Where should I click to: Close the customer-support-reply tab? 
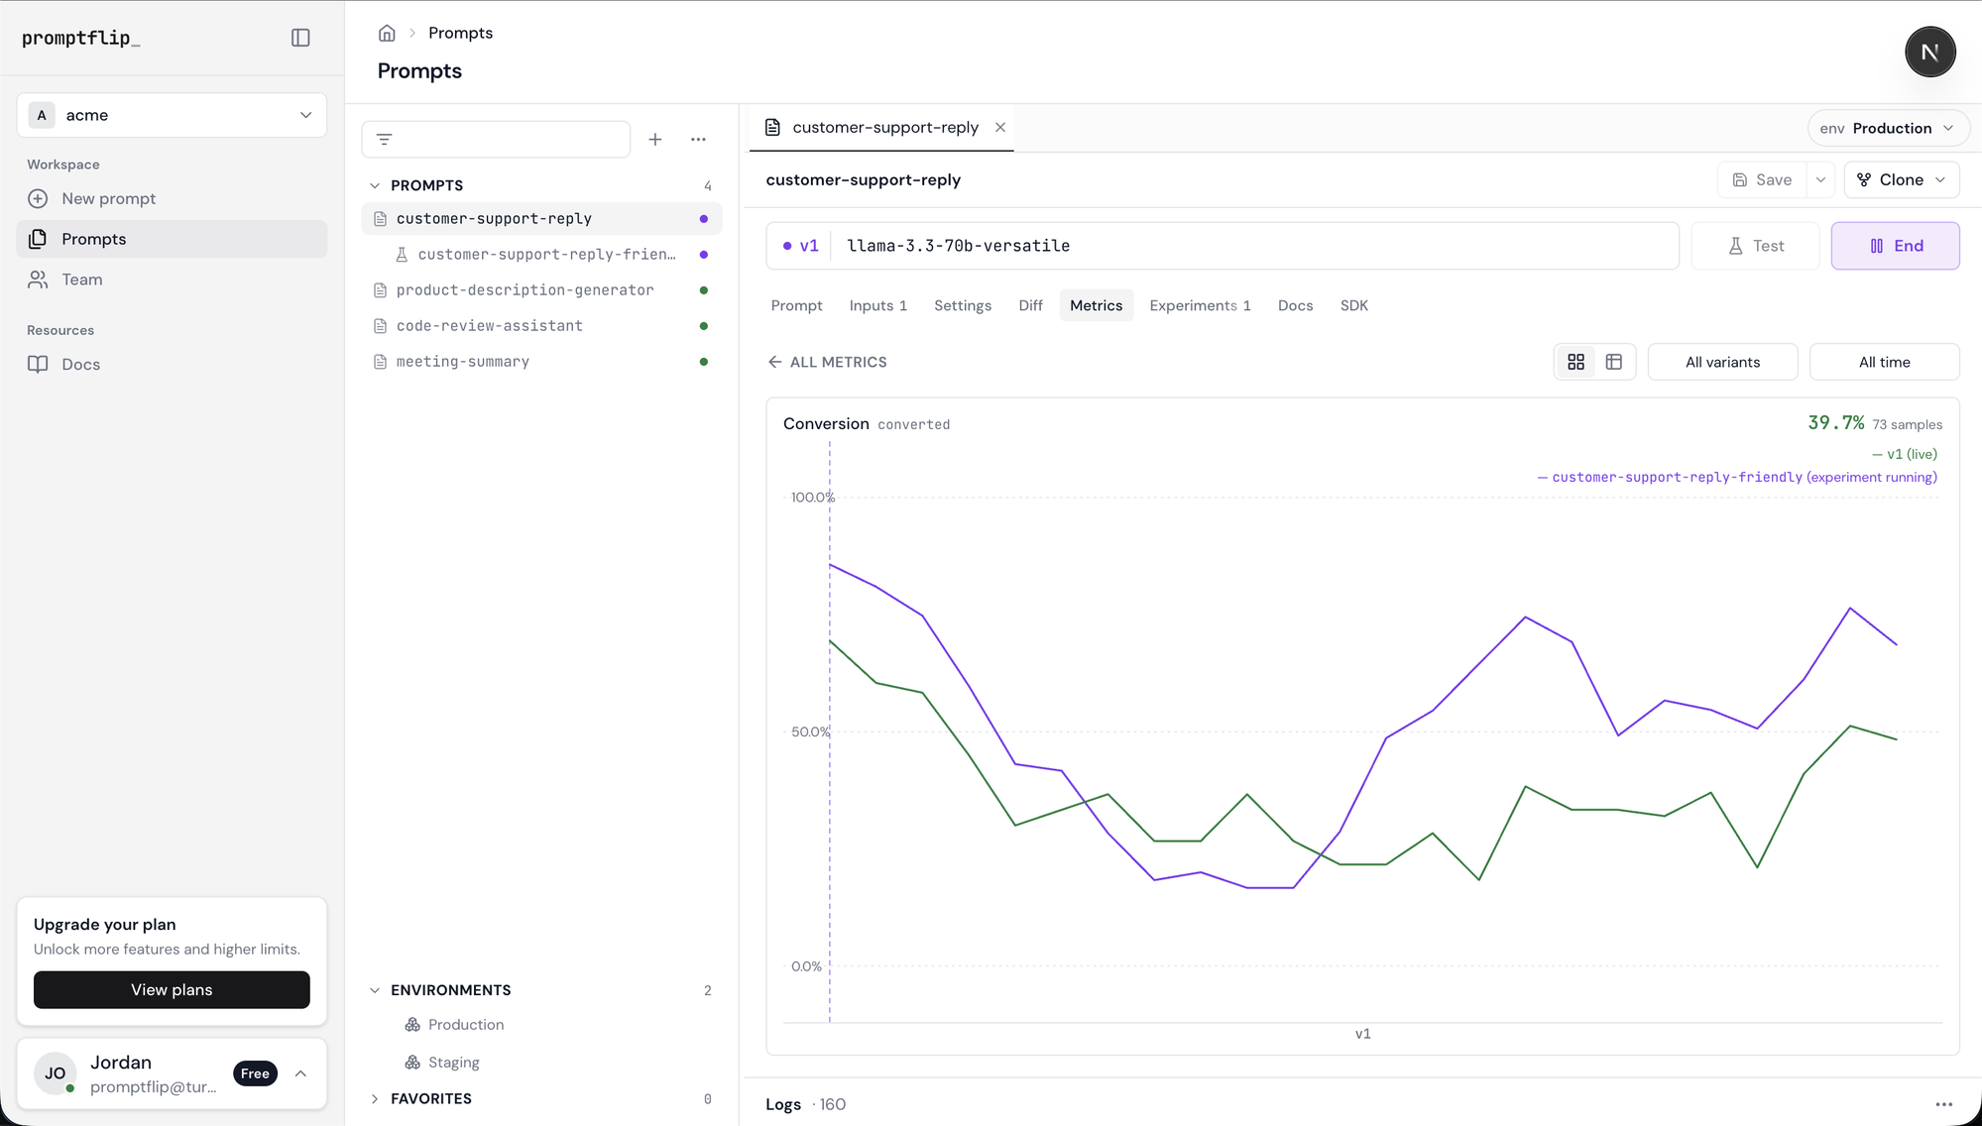[1000, 128]
